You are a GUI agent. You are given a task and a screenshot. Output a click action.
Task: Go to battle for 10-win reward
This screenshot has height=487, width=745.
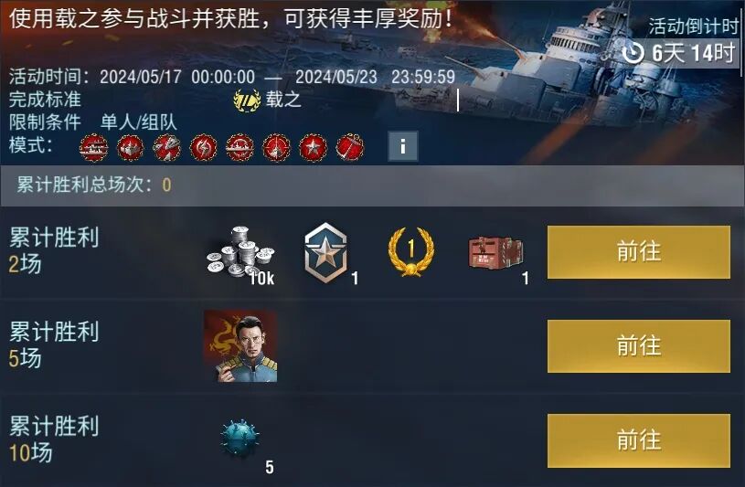point(639,440)
